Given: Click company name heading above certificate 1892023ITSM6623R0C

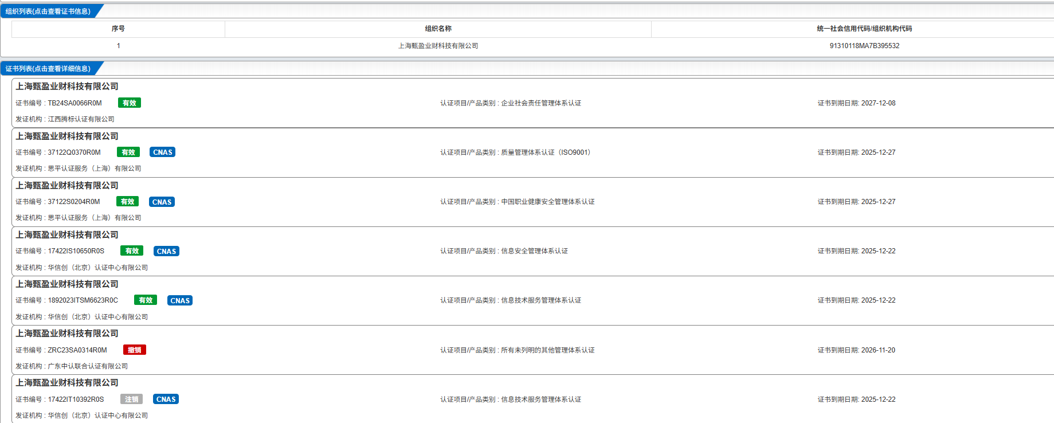Looking at the screenshot, I should 67,284.
